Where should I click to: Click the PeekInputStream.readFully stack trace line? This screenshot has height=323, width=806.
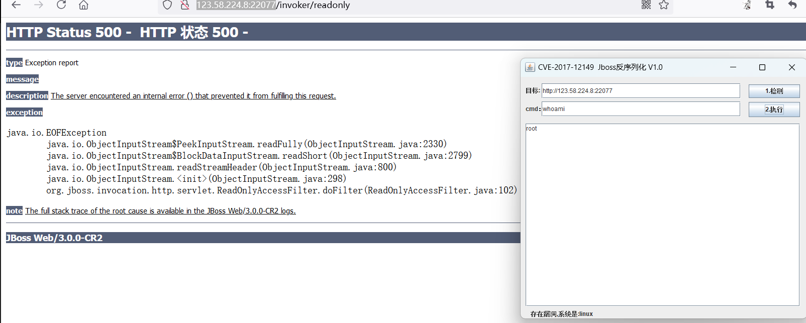point(247,144)
